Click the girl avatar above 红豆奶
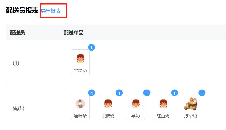Screen dimensions: 226x130 [163, 104]
